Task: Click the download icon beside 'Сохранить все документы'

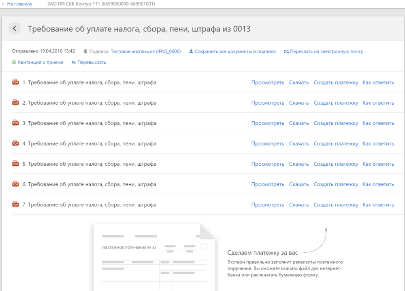Action: point(191,52)
